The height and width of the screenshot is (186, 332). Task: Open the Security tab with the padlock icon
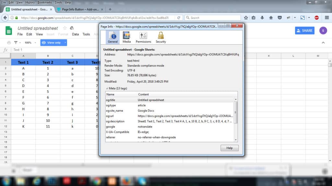161,37
